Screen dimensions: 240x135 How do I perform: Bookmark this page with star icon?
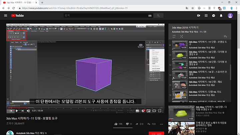click(193, 8)
